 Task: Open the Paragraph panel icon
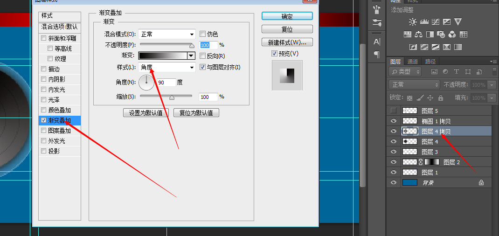377,55
